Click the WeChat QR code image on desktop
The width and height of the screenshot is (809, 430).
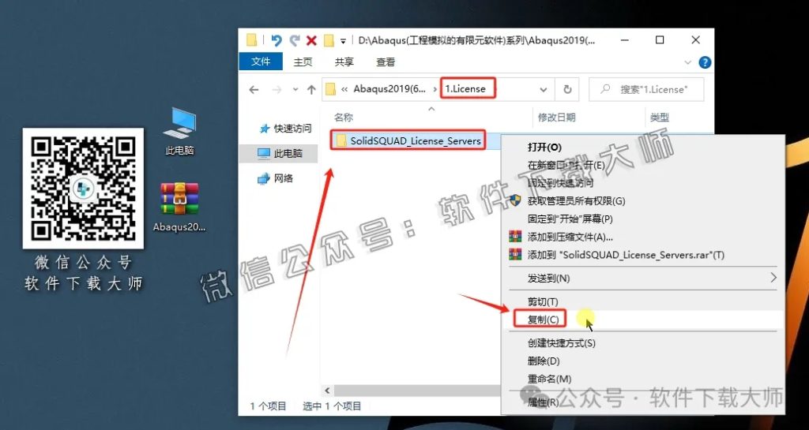click(83, 189)
